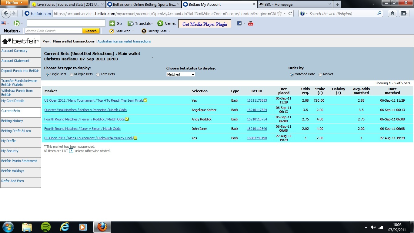Open the Firefox menu button
The width and height of the screenshot is (414, 233).
click(14, 3)
